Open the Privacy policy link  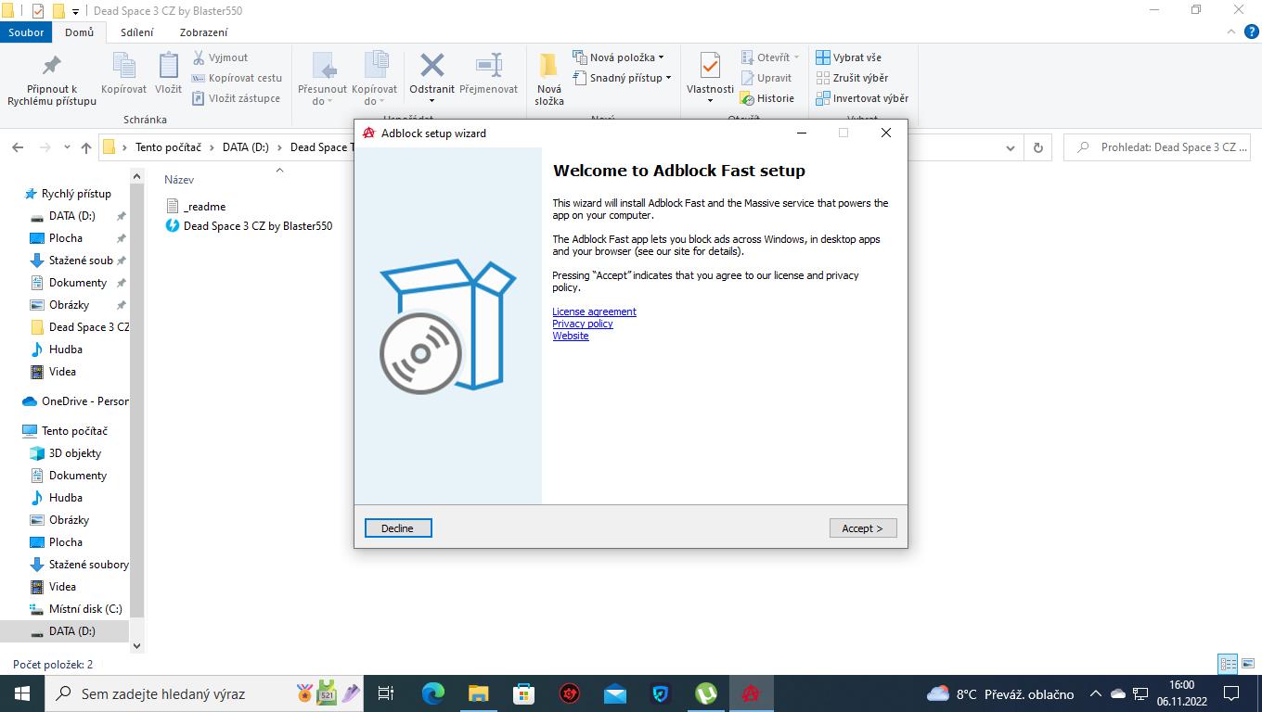tap(582, 324)
